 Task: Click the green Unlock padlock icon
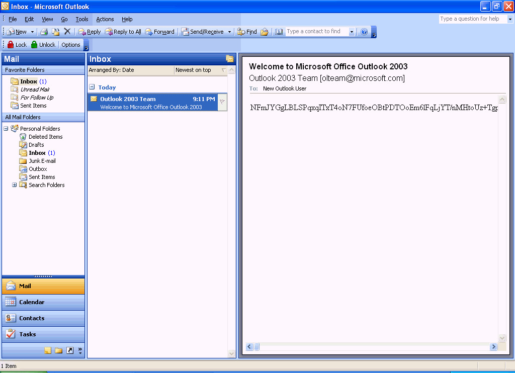coord(34,45)
